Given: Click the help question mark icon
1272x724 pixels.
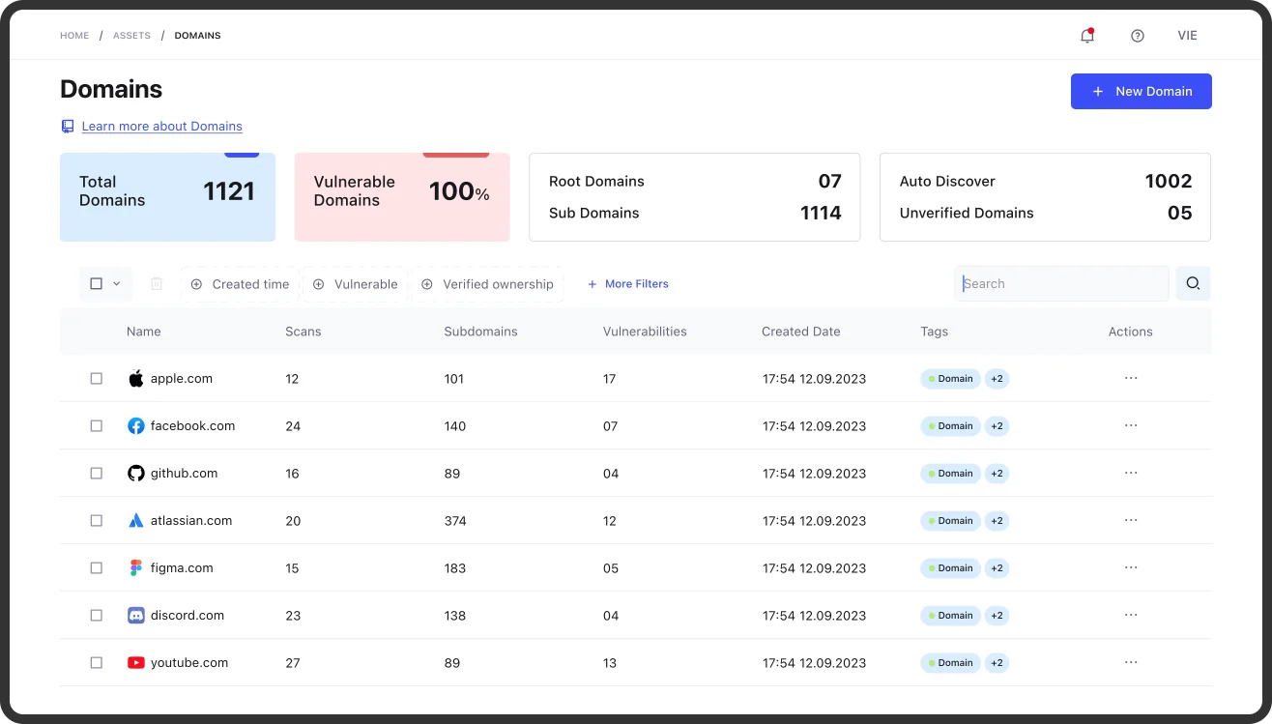Looking at the screenshot, I should pyautogui.click(x=1138, y=36).
